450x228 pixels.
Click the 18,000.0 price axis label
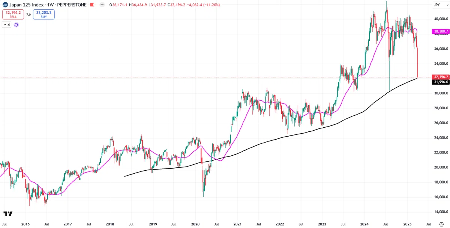coord(441,182)
